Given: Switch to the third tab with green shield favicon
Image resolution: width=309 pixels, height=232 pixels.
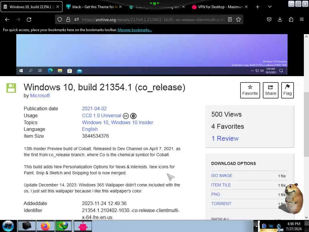Looking at the screenshot, I should tap(157, 7).
